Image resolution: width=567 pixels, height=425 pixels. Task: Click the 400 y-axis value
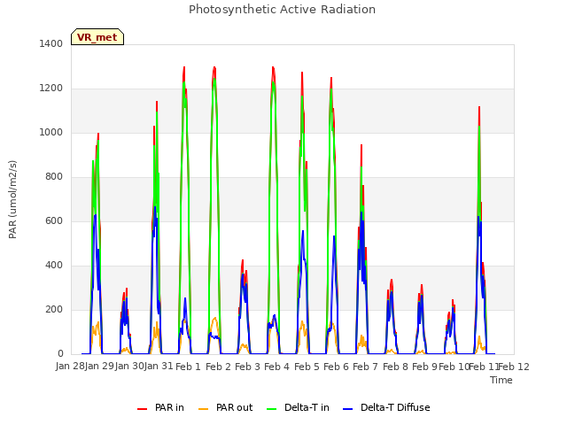pyautogui.click(x=54, y=266)
